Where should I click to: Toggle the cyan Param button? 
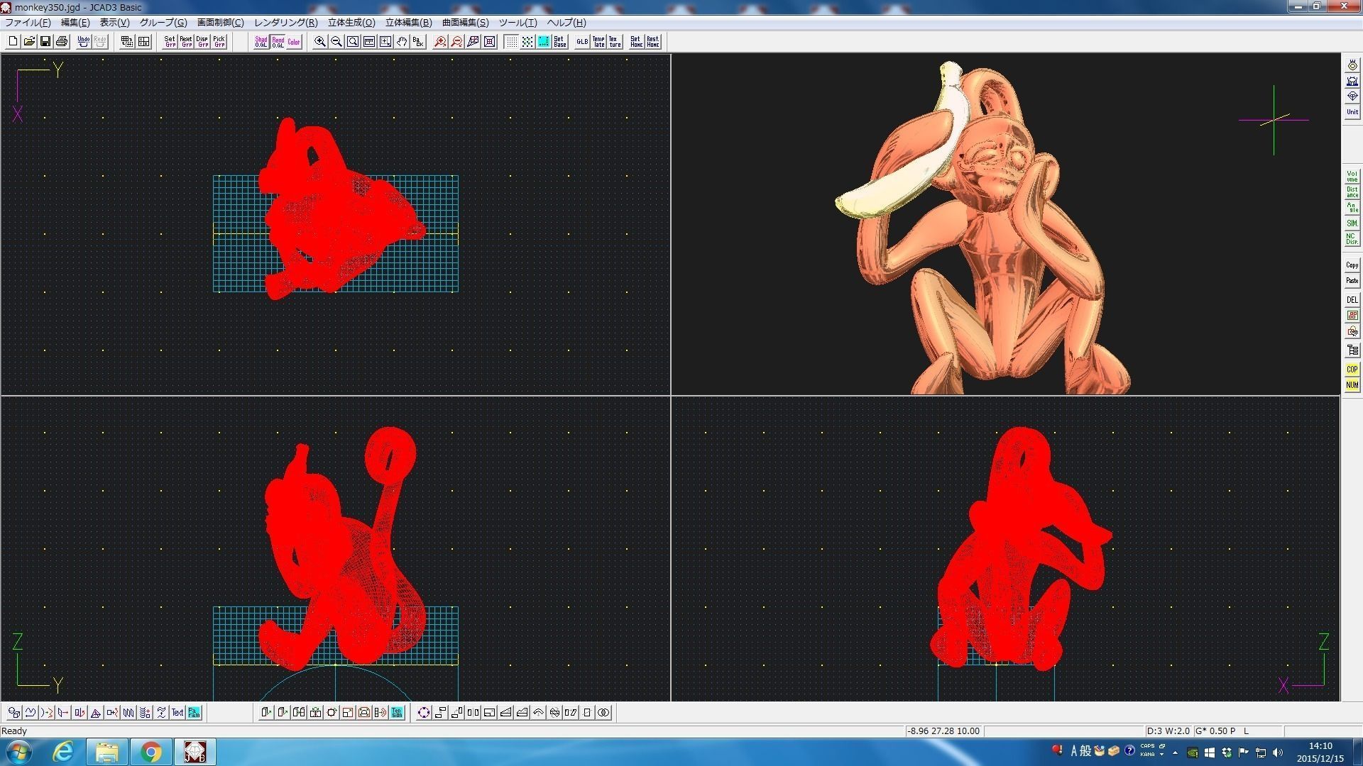pos(194,713)
